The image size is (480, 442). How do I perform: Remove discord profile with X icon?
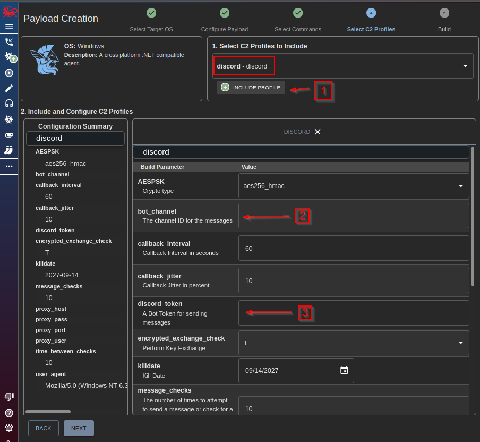[318, 132]
